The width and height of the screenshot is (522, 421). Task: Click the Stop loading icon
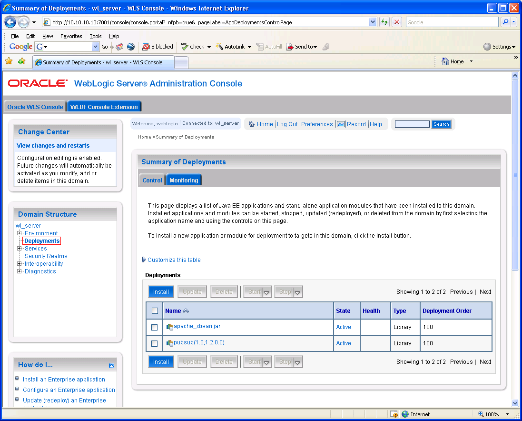(397, 22)
